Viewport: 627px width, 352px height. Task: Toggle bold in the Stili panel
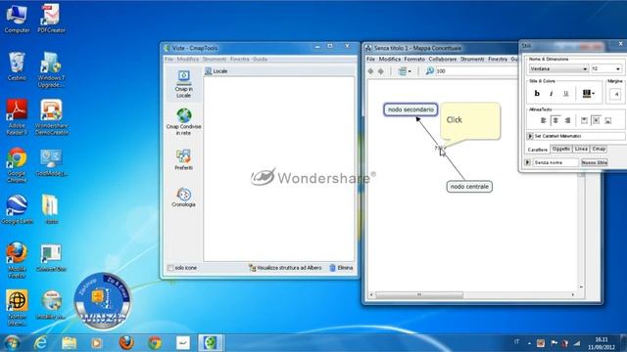coord(537,94)
